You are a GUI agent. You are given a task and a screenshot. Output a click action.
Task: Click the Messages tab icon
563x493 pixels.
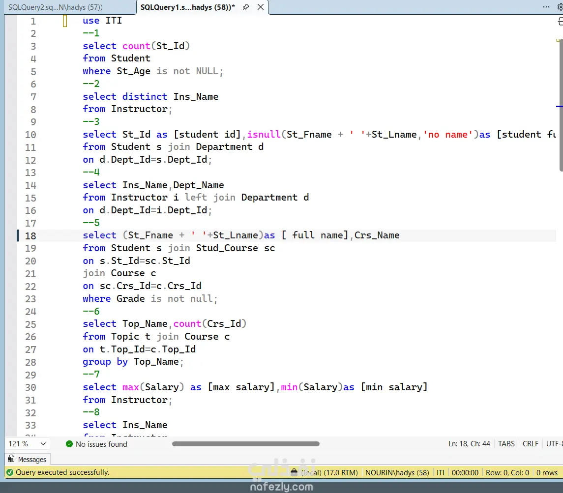tap(11, 459)
